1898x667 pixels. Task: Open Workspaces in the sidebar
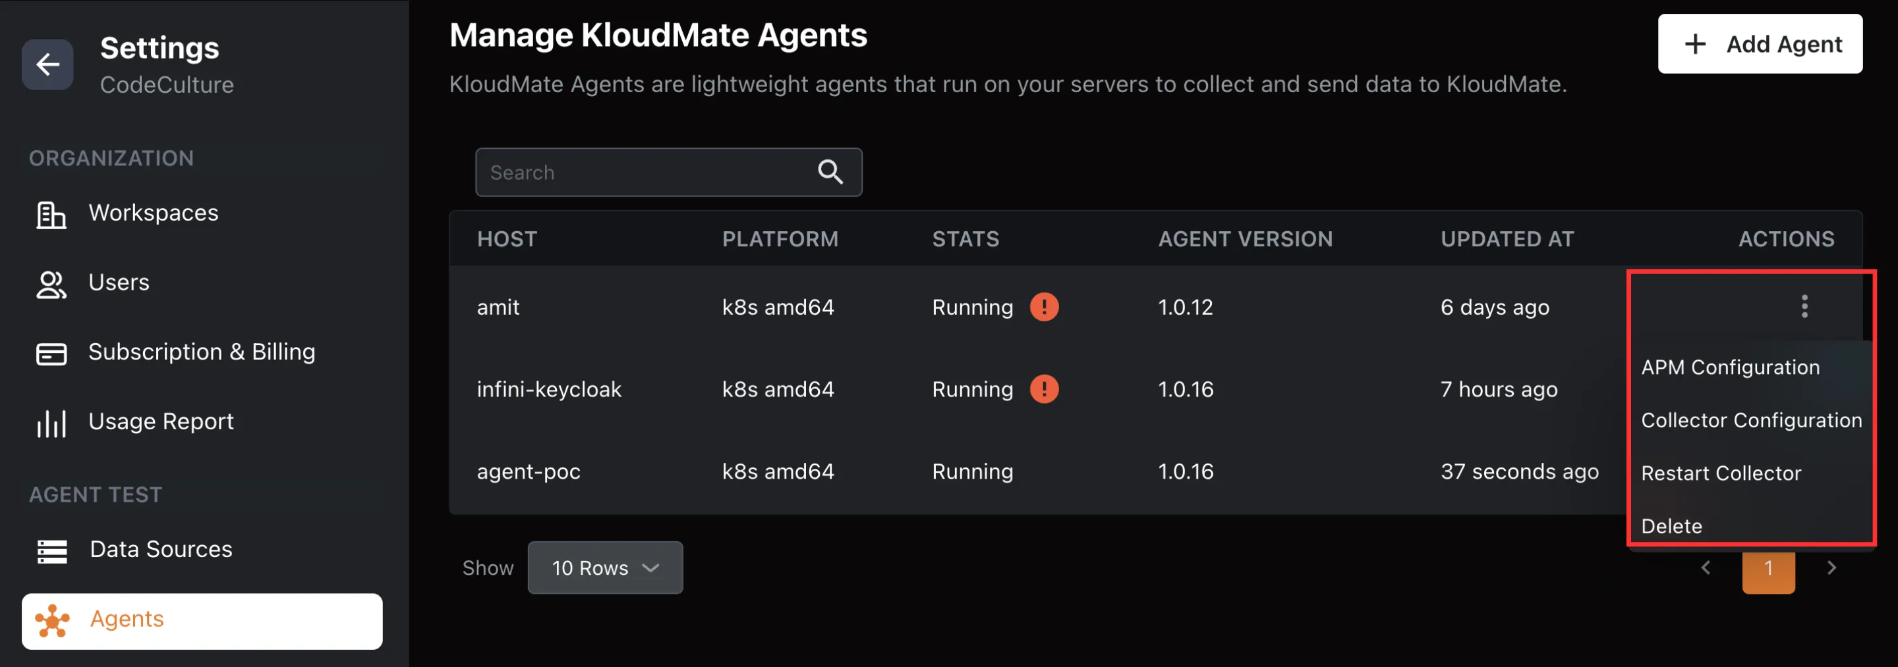[154, 213]
